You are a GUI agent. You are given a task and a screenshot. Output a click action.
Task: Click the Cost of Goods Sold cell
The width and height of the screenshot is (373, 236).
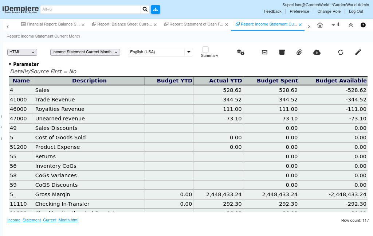pos(90,138)
